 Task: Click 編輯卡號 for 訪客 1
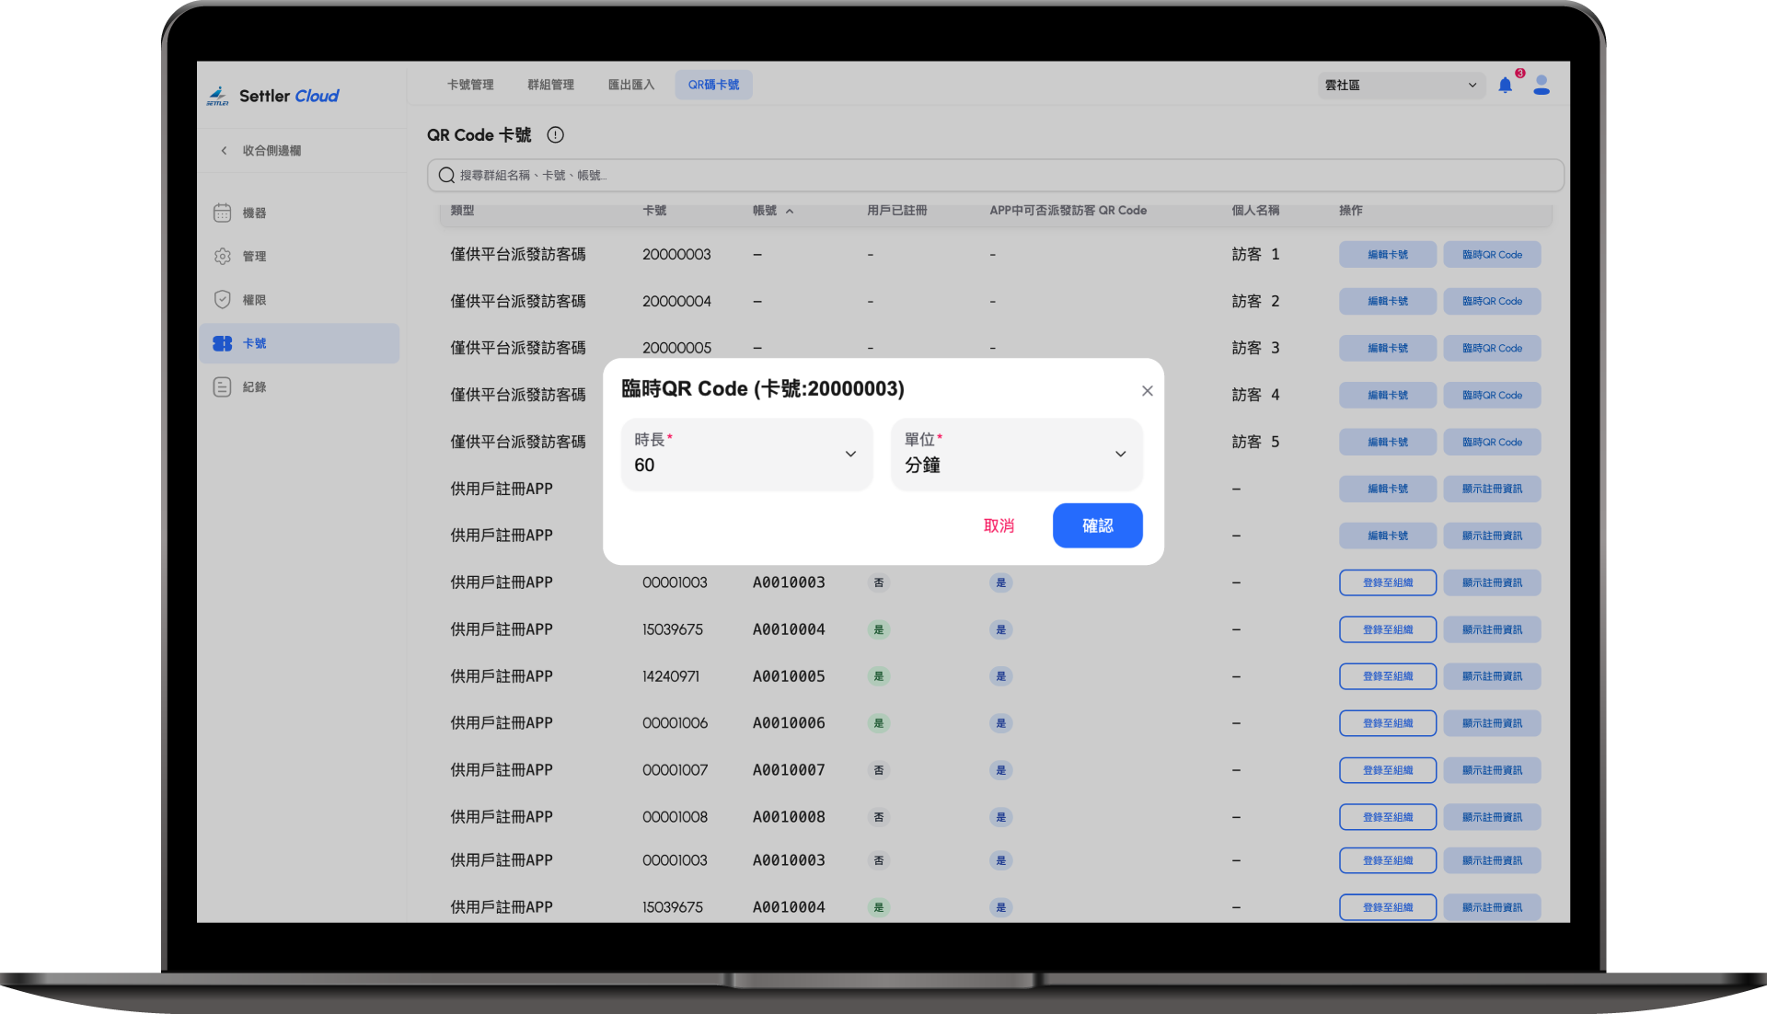(x=1388, y=255)
